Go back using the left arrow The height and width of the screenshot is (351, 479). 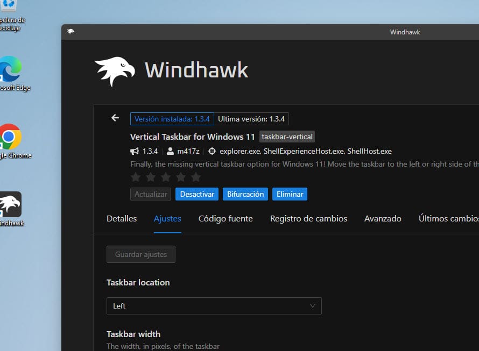115,118
